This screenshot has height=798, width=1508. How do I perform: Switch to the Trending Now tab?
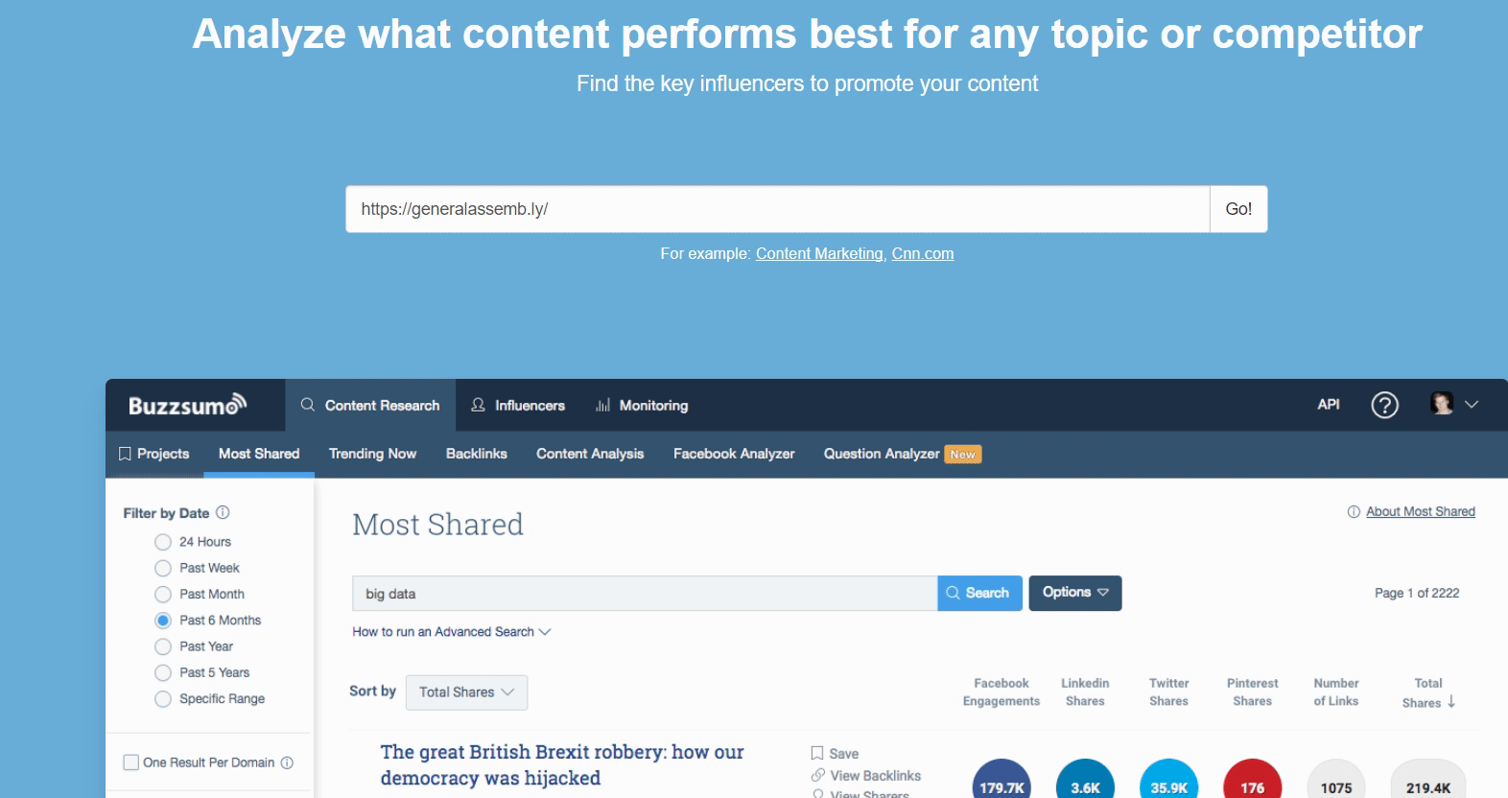(372, 454)
